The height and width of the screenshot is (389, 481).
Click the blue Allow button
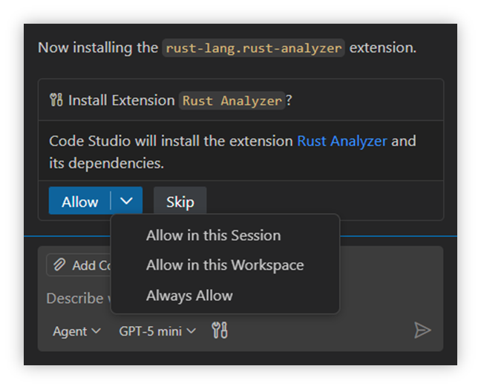79,202
